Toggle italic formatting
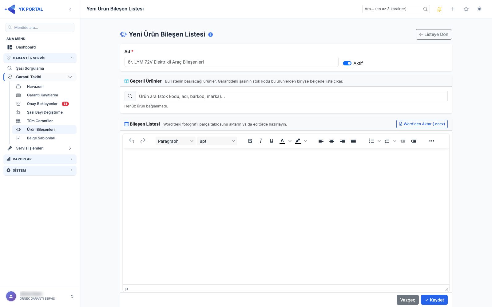 (x=261, y=141)
